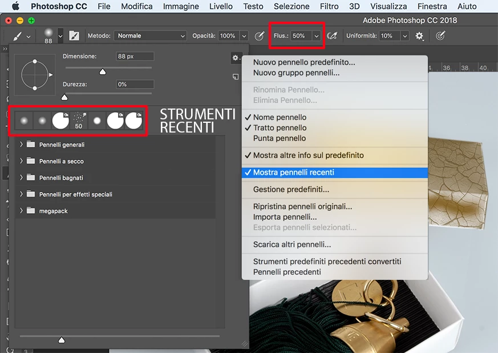Open brush panel gear menu icon

coord(236,58)
